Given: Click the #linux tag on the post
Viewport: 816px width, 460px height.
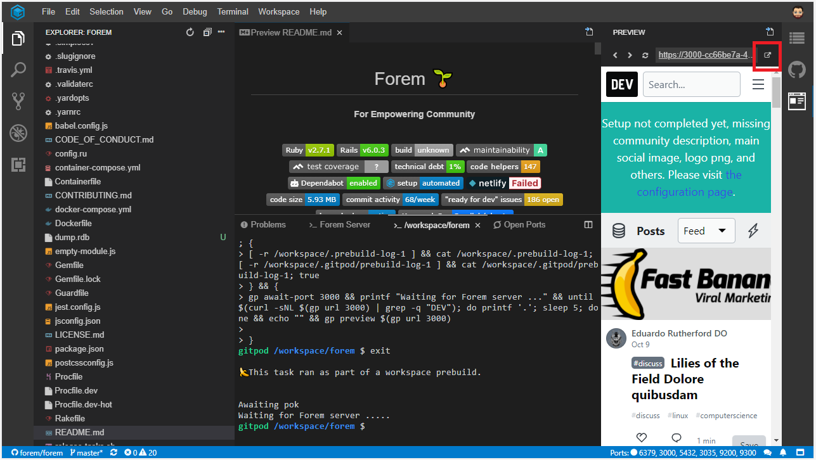Looking at the screenshot, I should [677, 416].
